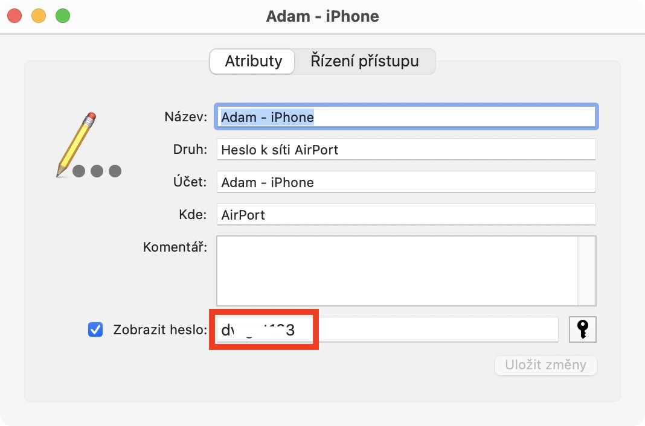This screenshot has width=645, height=426.
Task: Click into the Název text field
Action: point(406,117)
